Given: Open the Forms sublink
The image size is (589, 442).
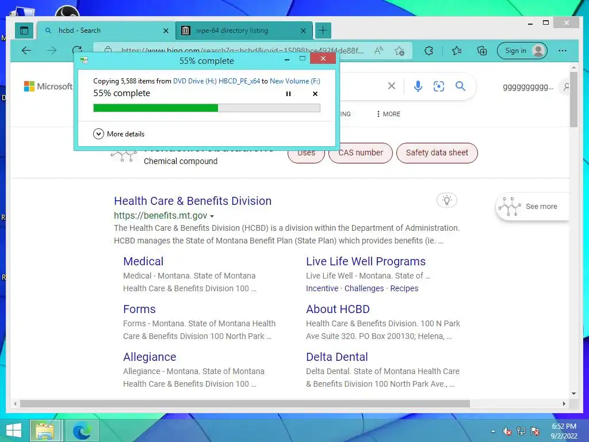Looking at the screenshot, I should point(139,309).
